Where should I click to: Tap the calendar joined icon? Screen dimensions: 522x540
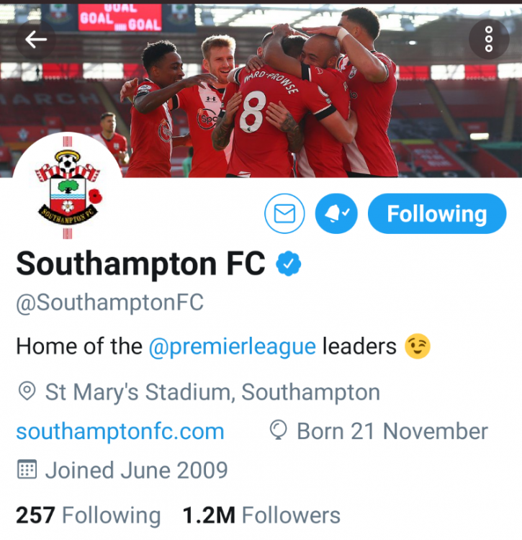click(27, 470)
